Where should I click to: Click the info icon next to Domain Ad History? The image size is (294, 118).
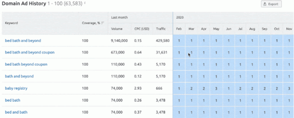coord(85,3)
